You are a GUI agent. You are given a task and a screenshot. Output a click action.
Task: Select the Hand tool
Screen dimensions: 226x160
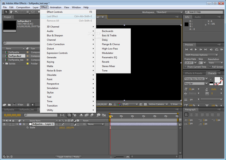11,12
